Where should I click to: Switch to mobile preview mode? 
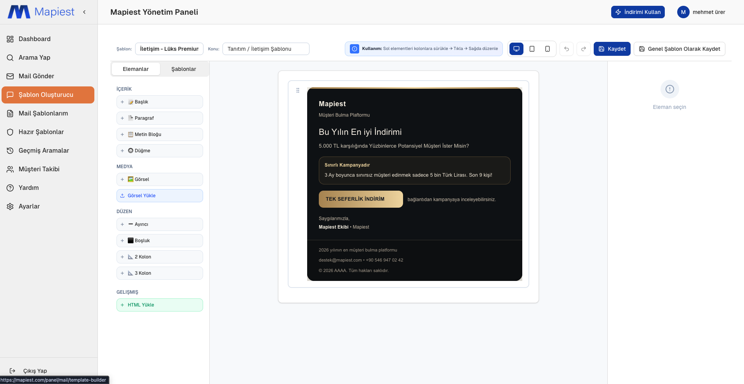[x=548, y=49]
